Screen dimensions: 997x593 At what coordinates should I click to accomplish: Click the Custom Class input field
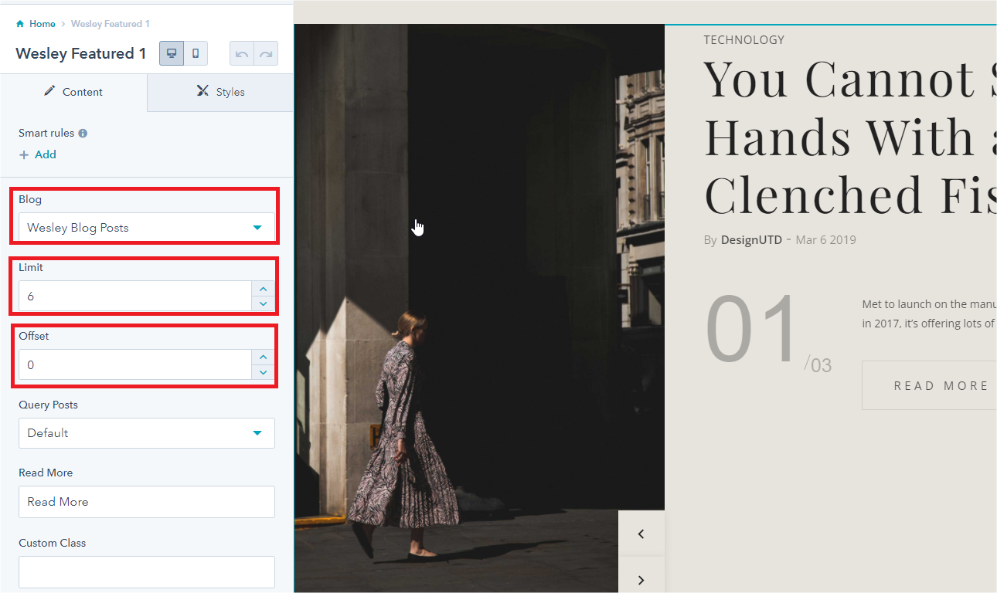(147, 572)
